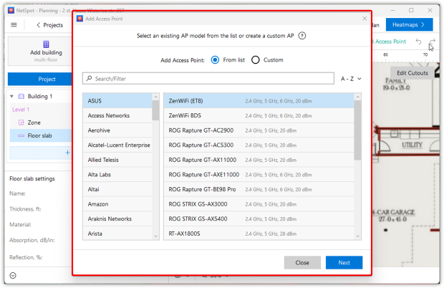Click the Add building multi-floor button
Image resolution: width=444 pixels, height=288 pixels.
coord(40,52)
